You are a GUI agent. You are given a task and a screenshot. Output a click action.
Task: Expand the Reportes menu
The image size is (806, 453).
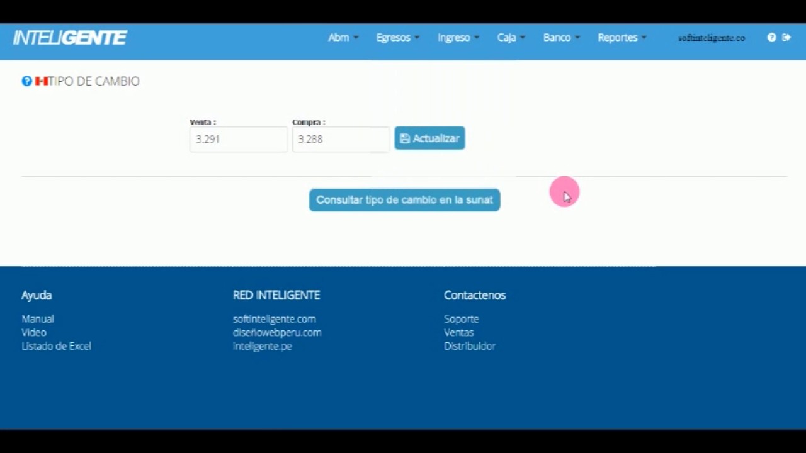pos(622,38)
